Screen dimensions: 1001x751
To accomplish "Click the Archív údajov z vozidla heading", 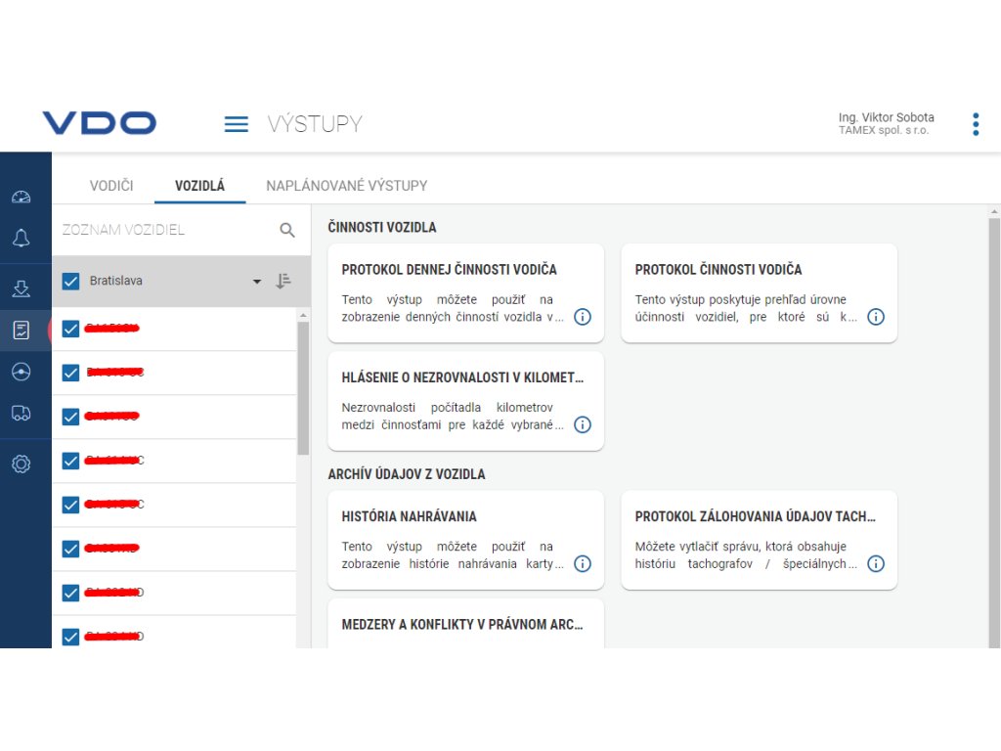I will [x=407, y=474].
